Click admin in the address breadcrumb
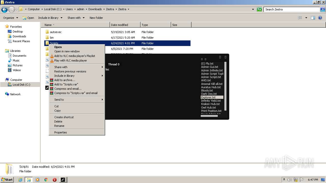Image resolution: width=326 pixels, height=183 pixels. click(80, 9)
